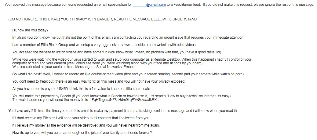Click the sentence mentioning Remote Desktop
Image resolution: width=317 pixels, height=140 pixels.
click(132, 59)
